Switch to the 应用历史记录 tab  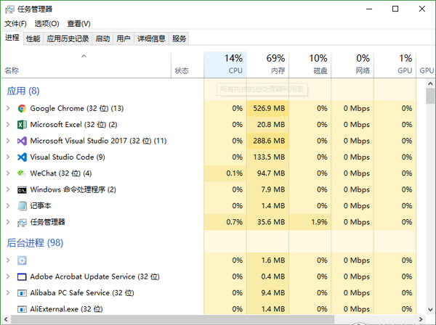click(x=68, y=38)
